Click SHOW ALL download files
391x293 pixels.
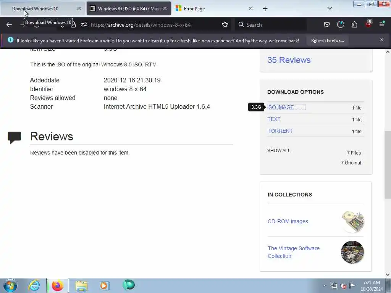coord(279,150)
